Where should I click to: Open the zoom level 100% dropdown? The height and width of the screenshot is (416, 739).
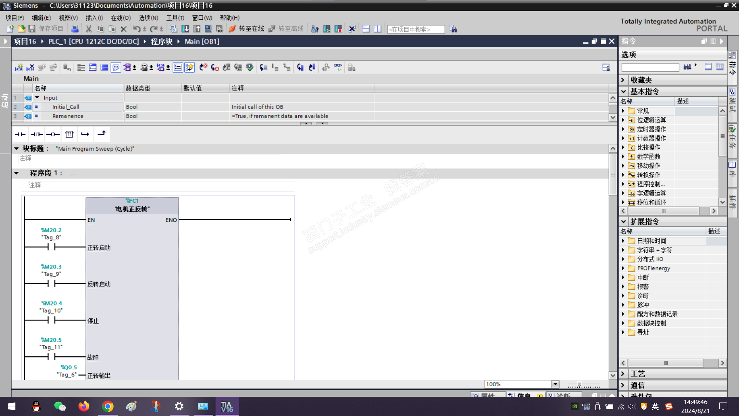coord(555,384)
